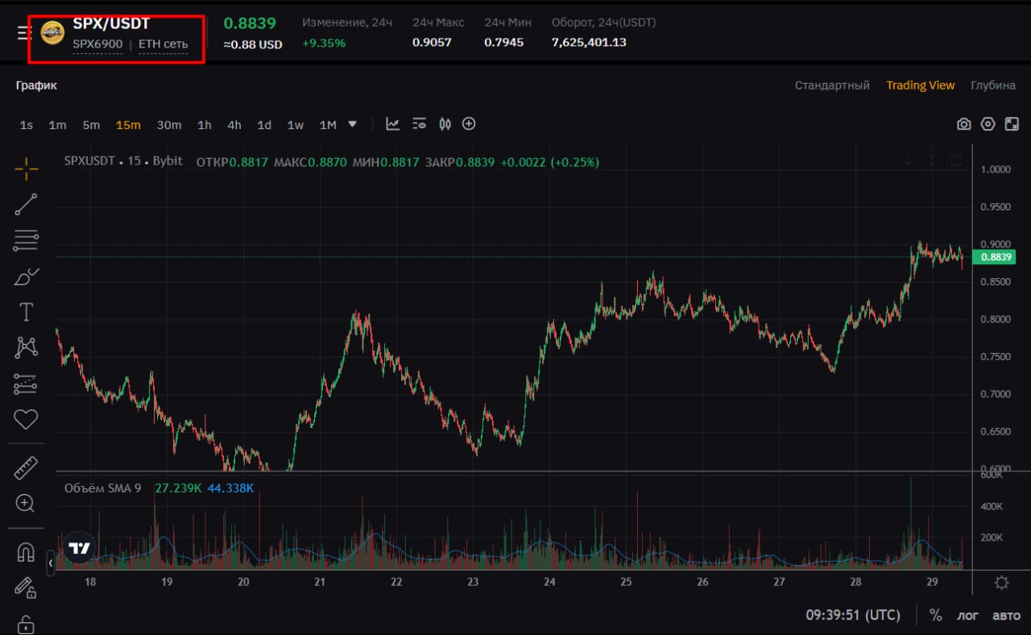Image resolution: width=1031 pixels, height=635 pixels.
Task: Open the hamburger menu icon
Action: pyautogui.click(x=24, y=33)
